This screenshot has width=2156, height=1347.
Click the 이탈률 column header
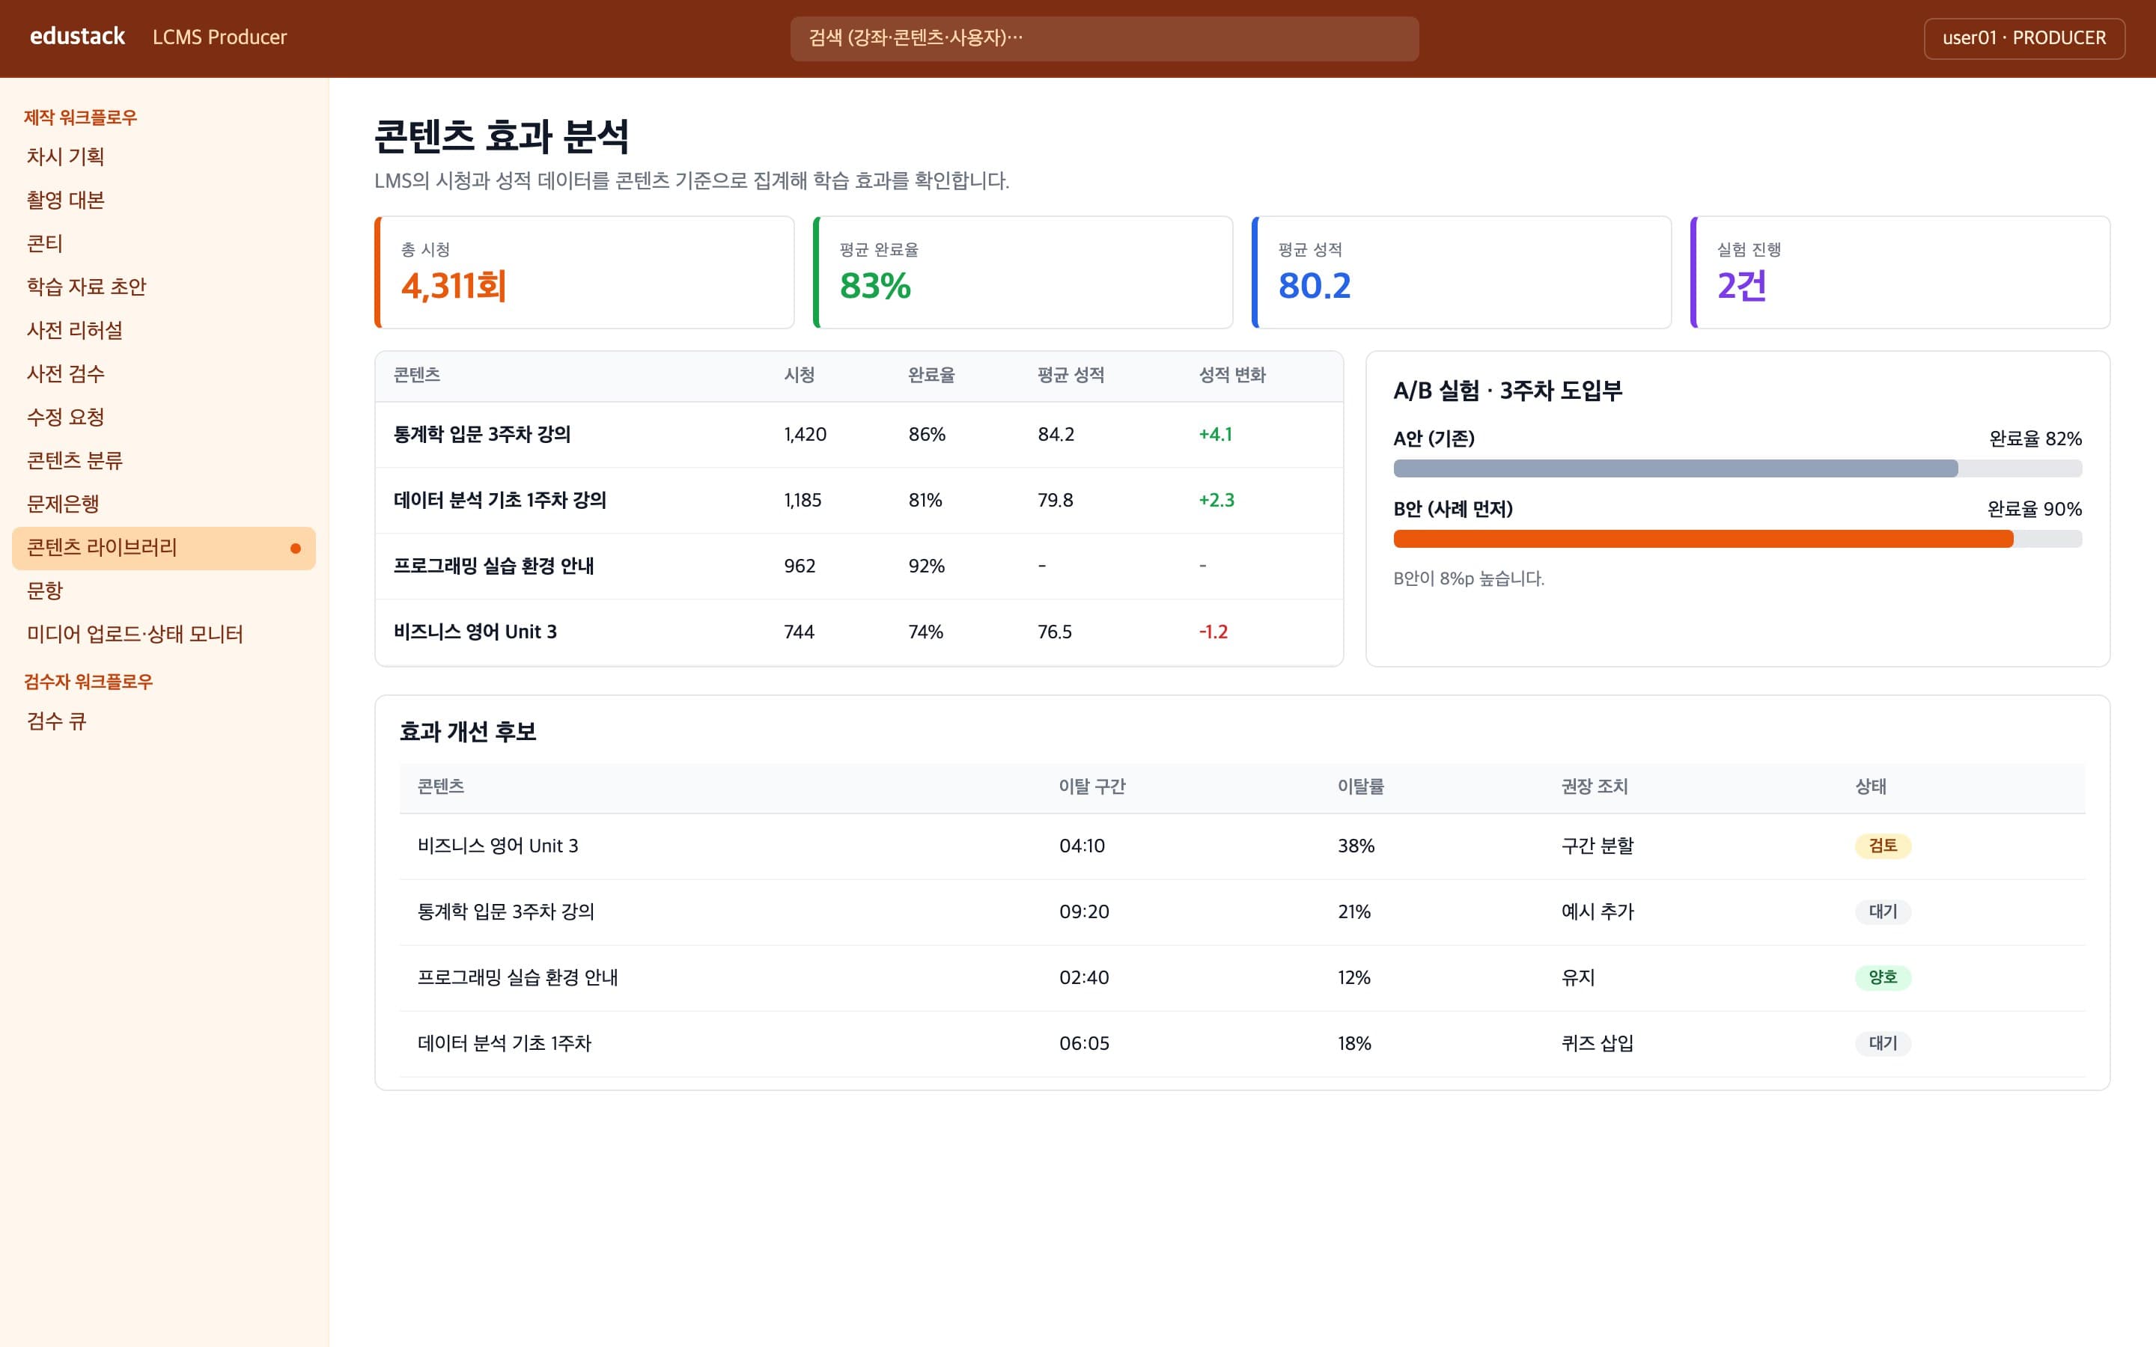coord(1360,786)
